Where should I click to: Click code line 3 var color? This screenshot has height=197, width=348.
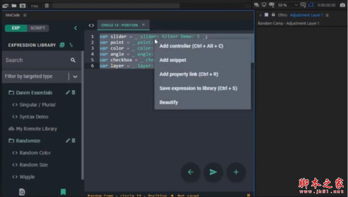click(x=127, y=48)
